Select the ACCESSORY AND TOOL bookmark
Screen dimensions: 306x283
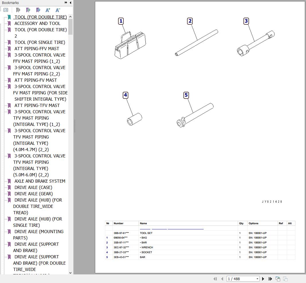[37, 24]
